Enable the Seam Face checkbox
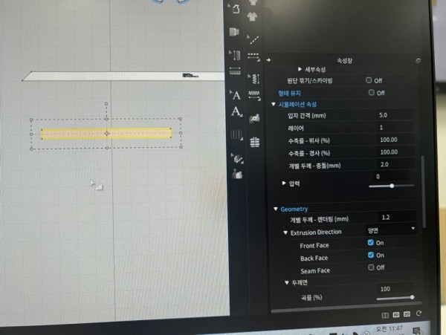 (370, 267)
